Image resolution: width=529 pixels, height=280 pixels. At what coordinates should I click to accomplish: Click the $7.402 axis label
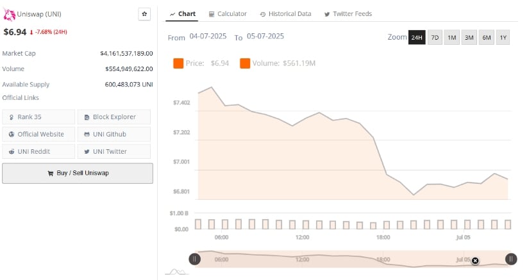181,103
